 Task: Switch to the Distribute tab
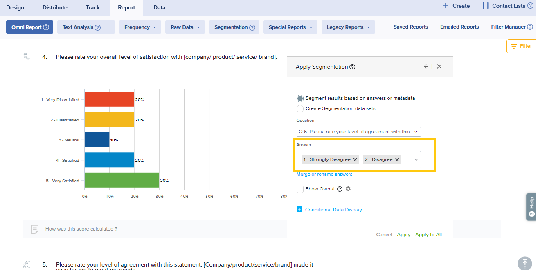55,7
